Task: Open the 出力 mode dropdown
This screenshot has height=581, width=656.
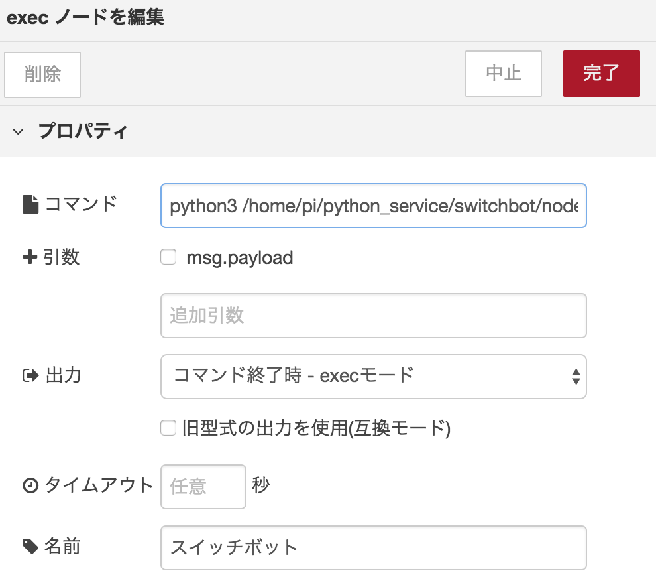Action: pos(364,376)
